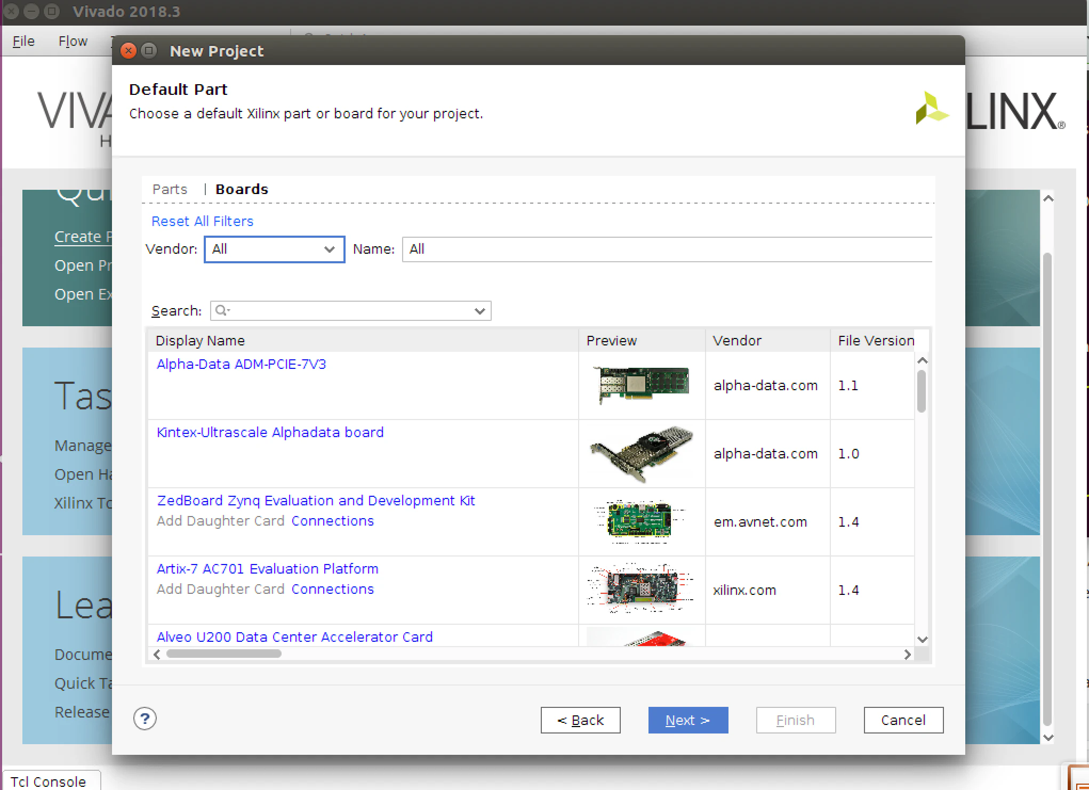
Task: Open the Flow menu
Action: [73, 41]
